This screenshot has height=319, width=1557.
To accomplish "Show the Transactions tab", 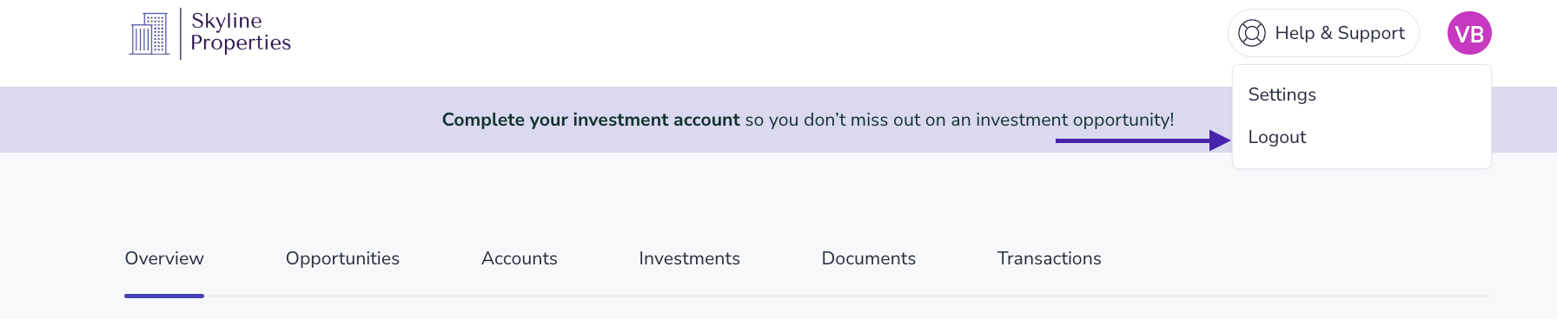I will click(x=1049, y=258).
